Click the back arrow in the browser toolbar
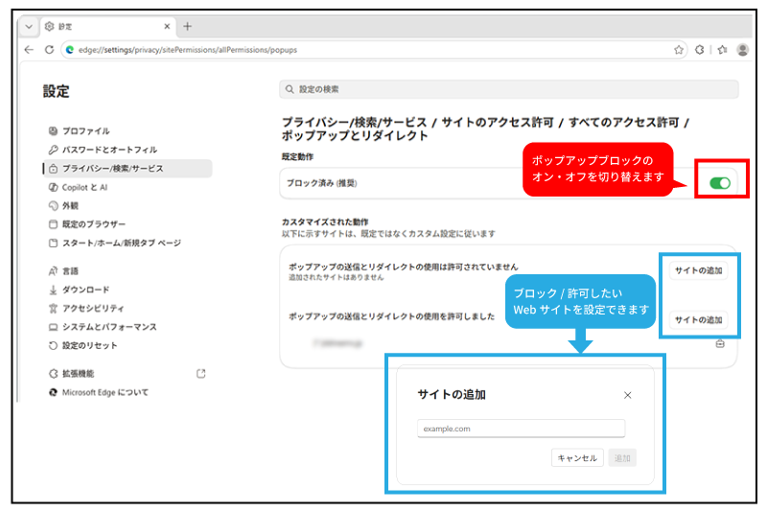767x512 pixels. 29,50
